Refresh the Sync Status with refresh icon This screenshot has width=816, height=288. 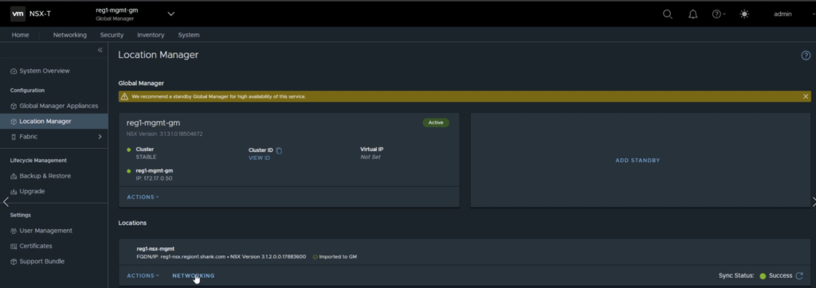pos(799,275)
